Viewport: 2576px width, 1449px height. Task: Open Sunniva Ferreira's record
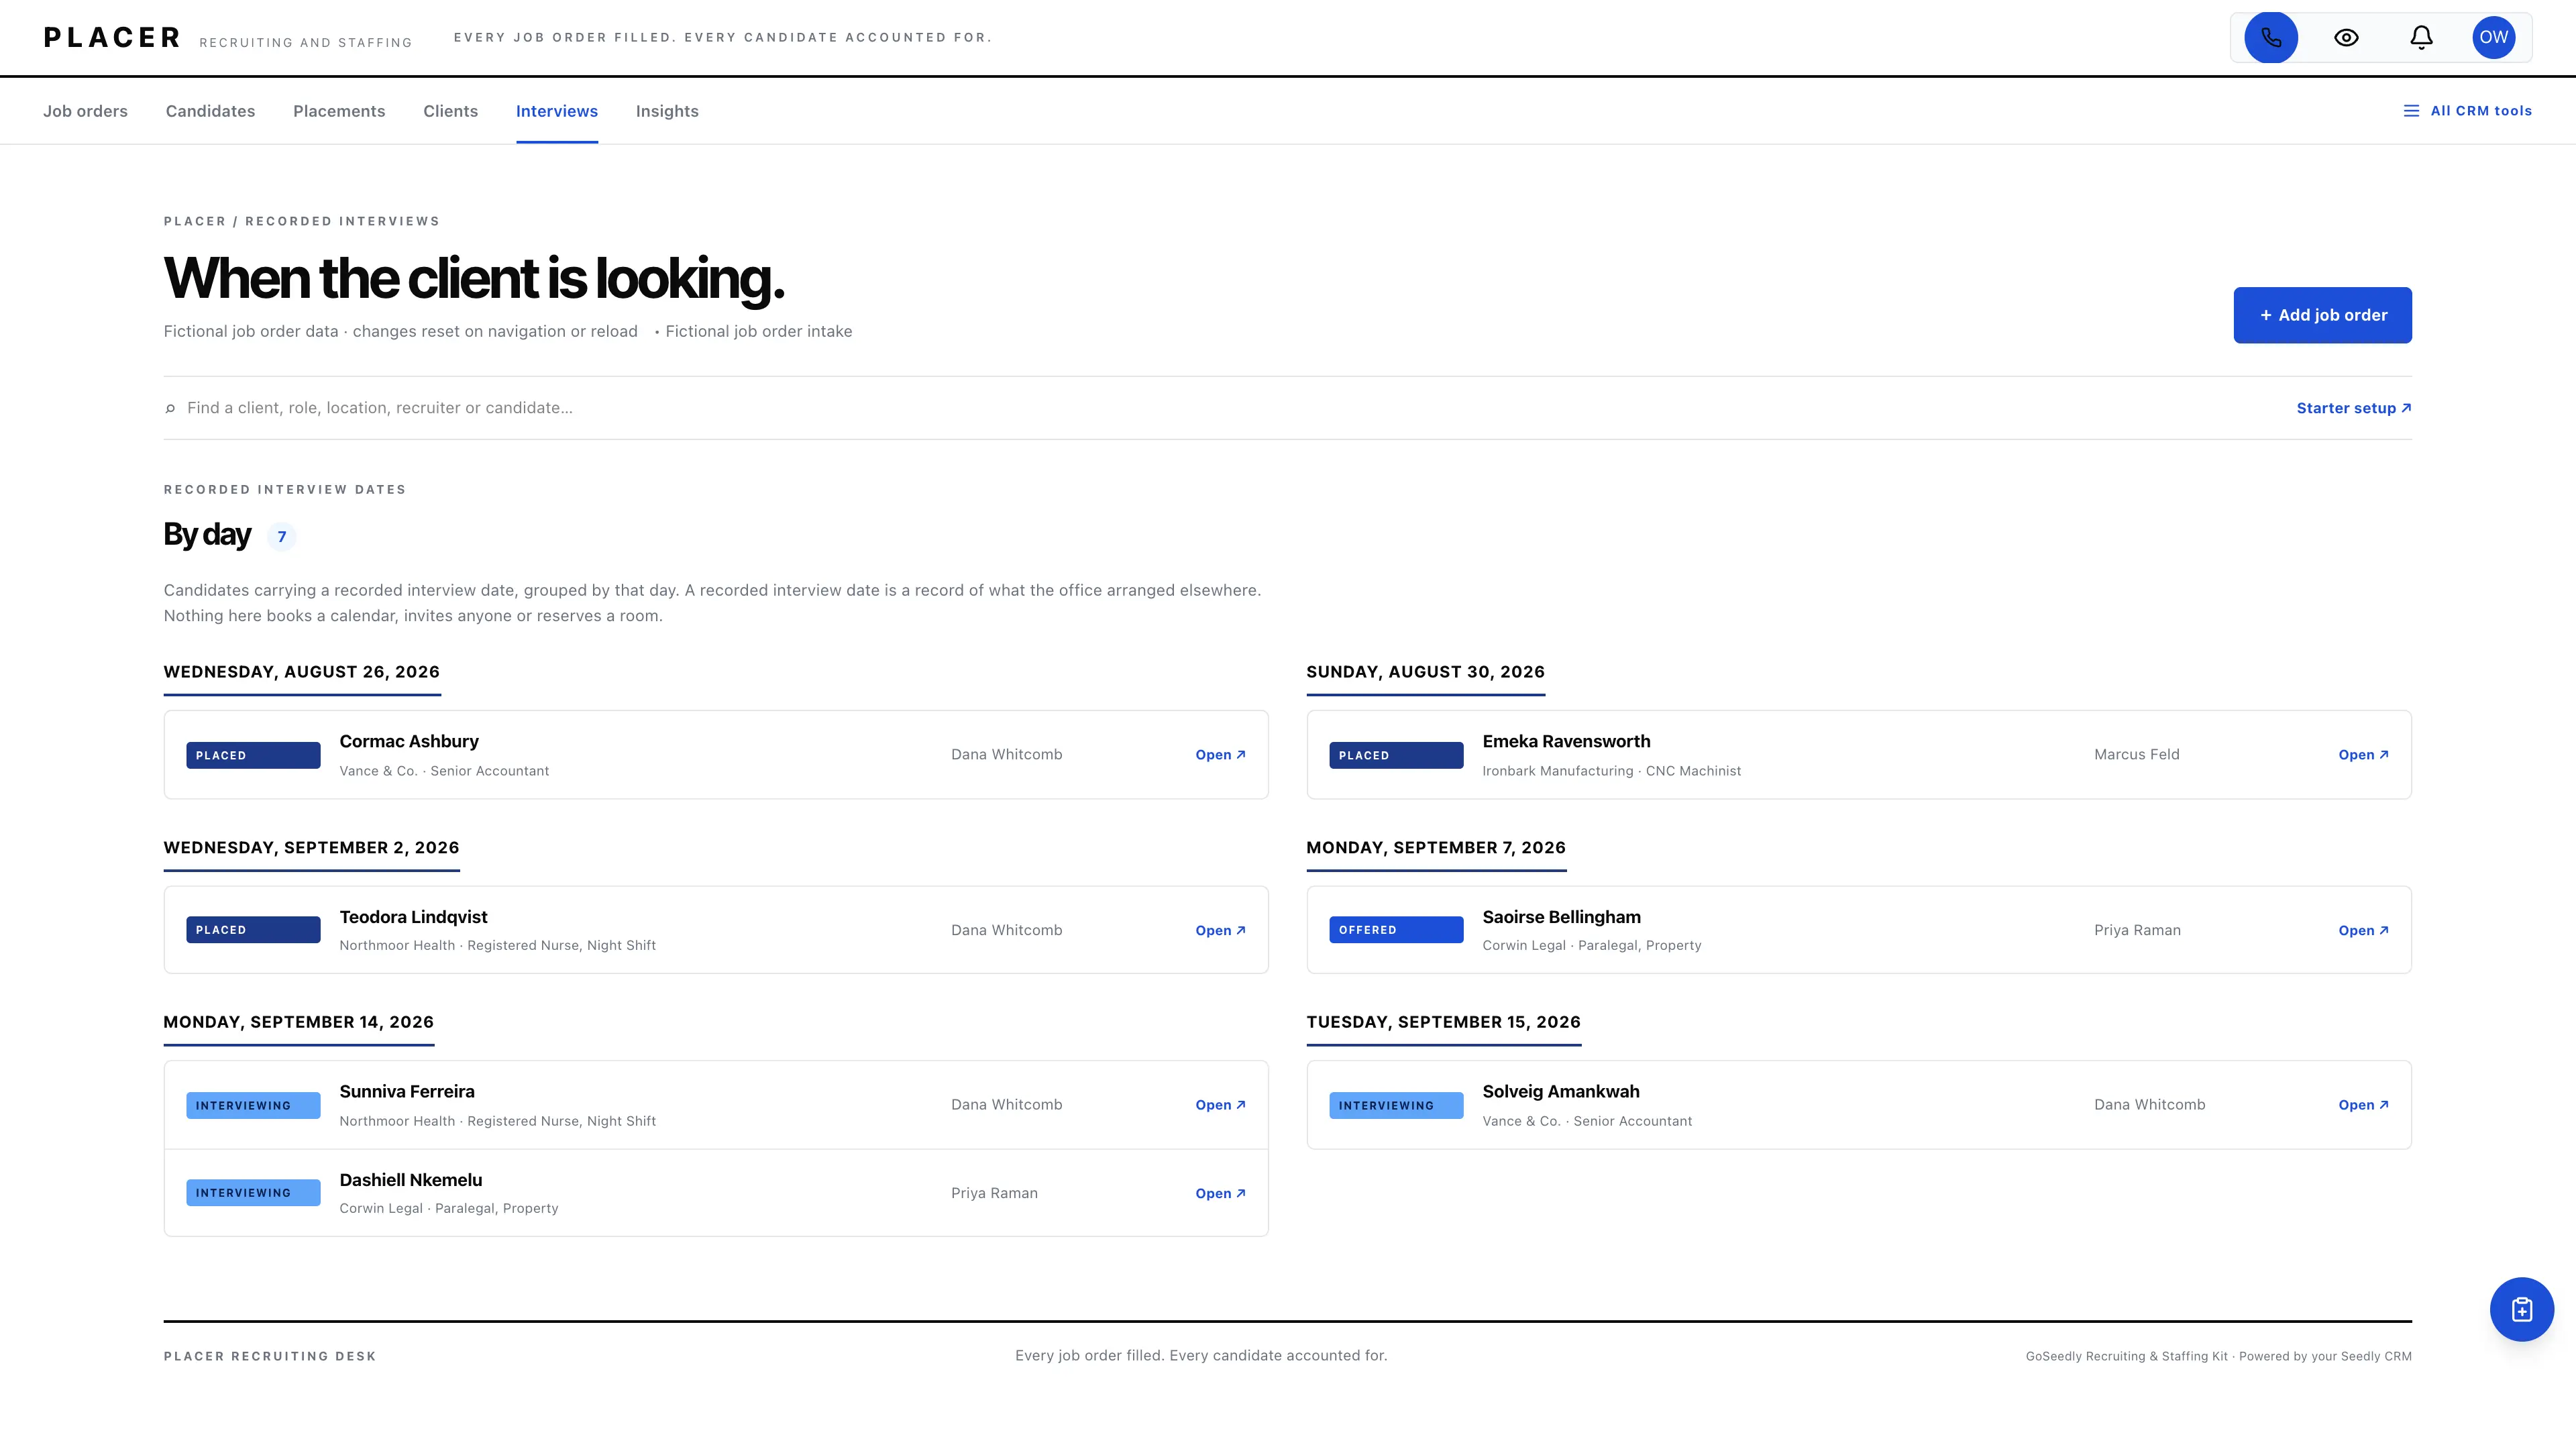coord(1220,1105)
